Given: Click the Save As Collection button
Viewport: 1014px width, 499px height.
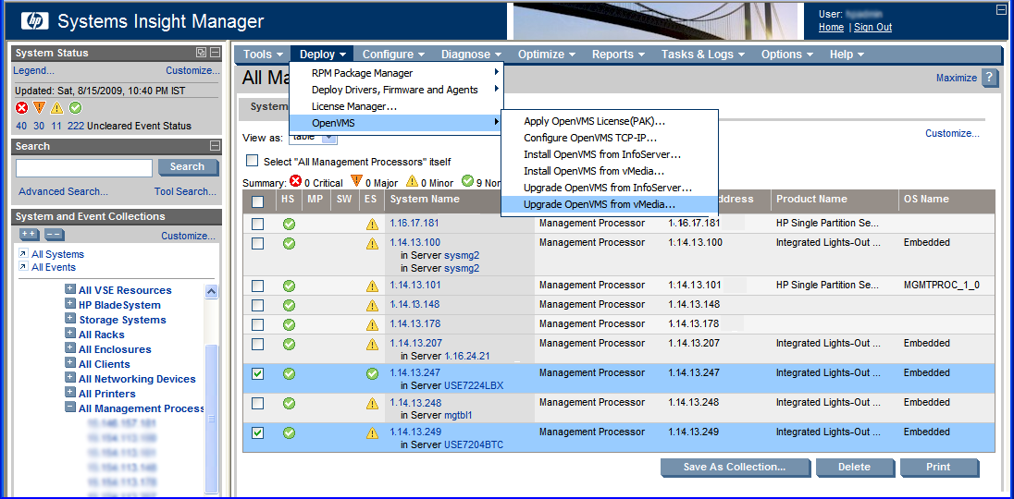Looking at the screenshot, I should (735, 467).
